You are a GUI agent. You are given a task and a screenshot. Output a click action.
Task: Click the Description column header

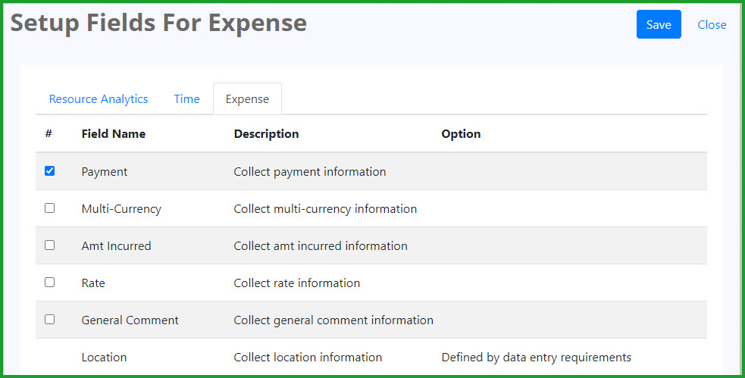coord(266,134)
